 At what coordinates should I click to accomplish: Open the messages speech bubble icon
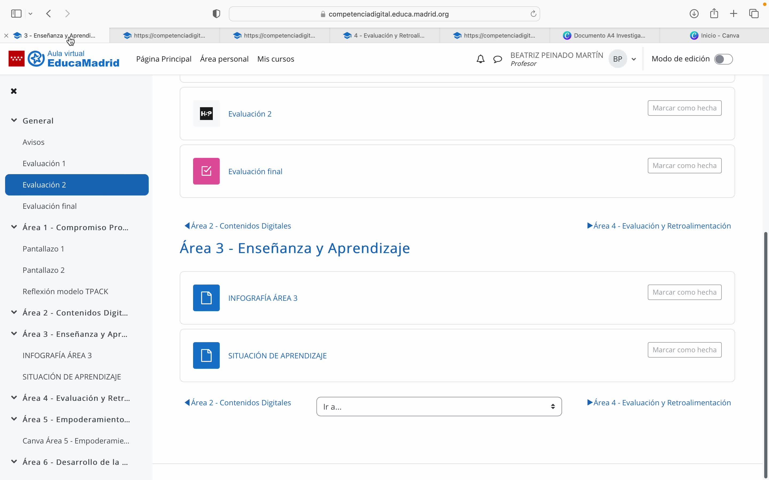pyautogui.click(x=498, y=59)
